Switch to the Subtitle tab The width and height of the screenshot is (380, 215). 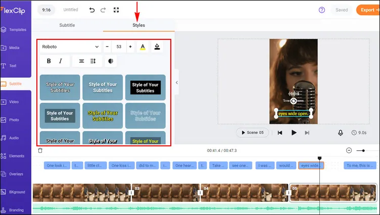click(67, 25)
